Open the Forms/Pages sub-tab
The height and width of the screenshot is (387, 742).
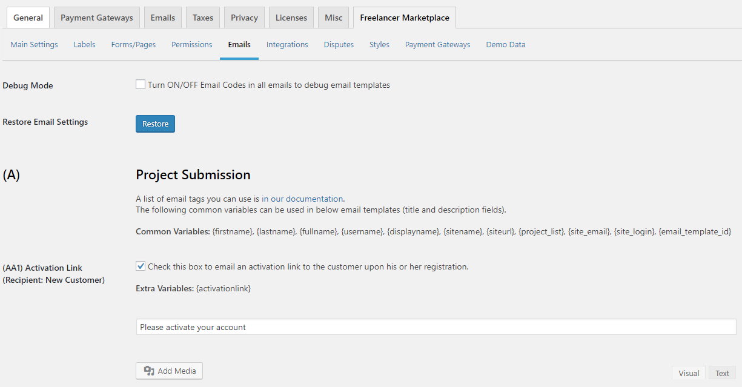pyautogui.click(x=133, y=44)
